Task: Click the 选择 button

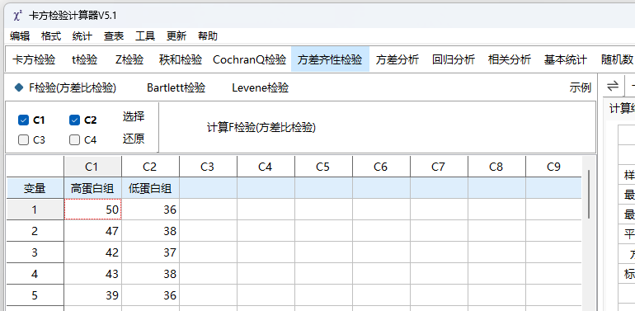Action: click(134, 116)
